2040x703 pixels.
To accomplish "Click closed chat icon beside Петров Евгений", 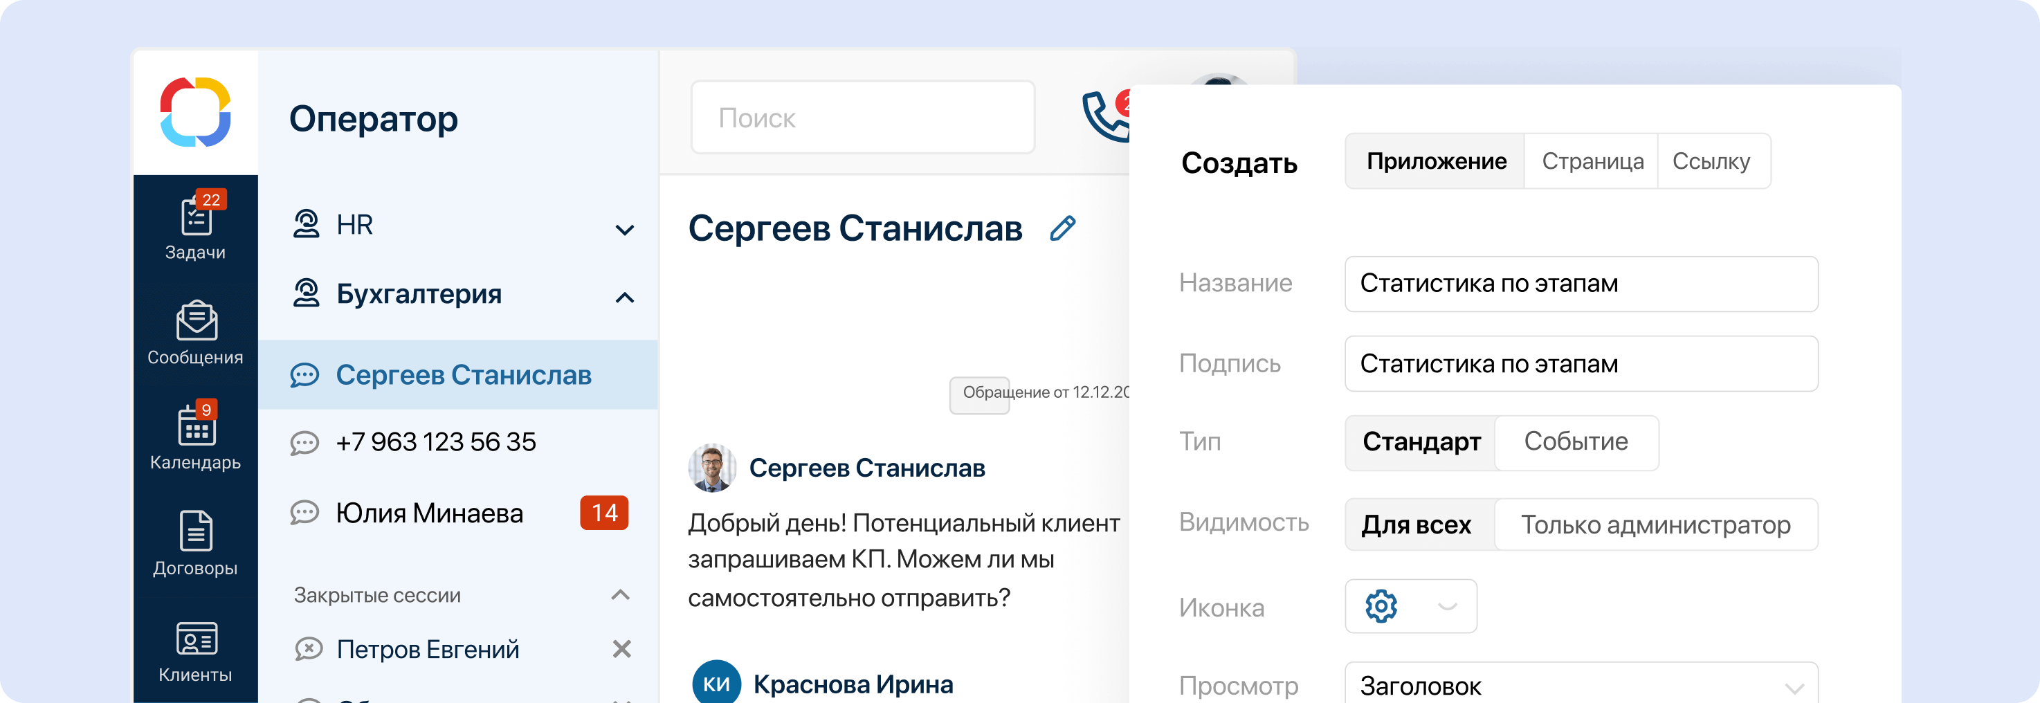I will (309, 649).
